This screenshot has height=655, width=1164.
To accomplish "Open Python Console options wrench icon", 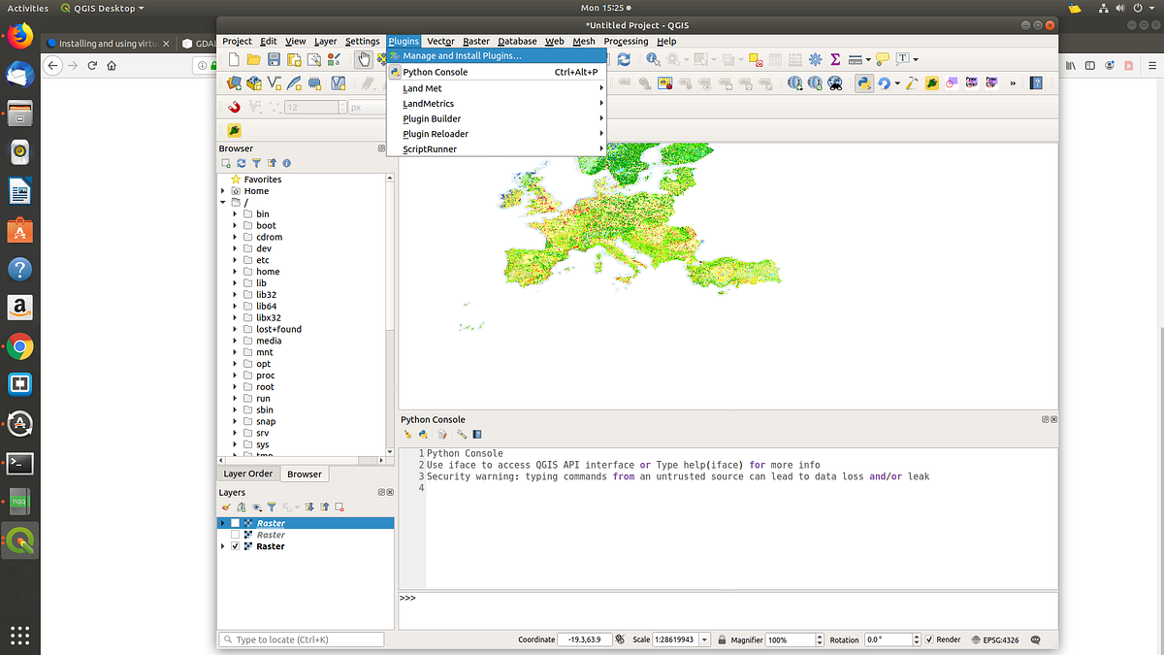I will pyautogui.click(x=462, y=435).
